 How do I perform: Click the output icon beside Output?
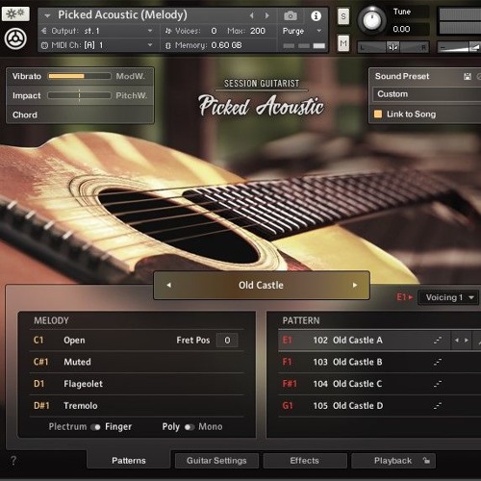click(x=44, y=31)
